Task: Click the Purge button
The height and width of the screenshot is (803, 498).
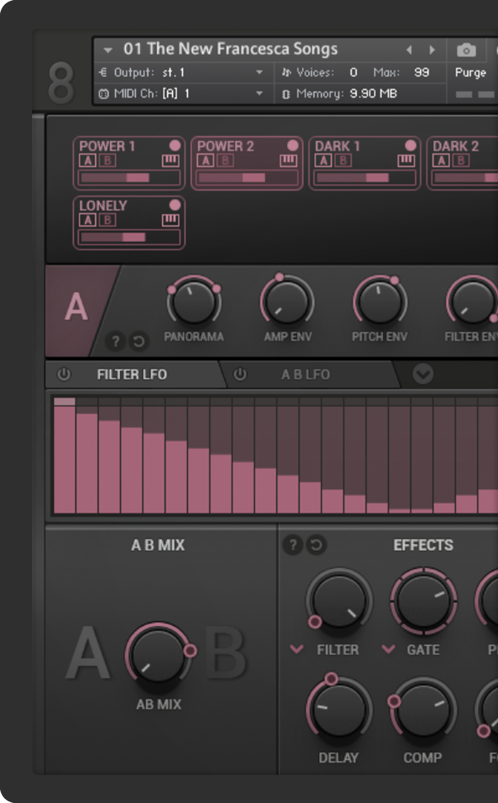Action: click(470, 72)
